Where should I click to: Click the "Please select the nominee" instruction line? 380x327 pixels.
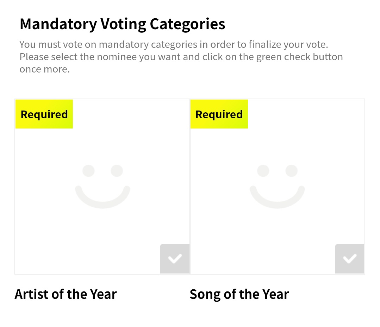[x=181, y=57]
